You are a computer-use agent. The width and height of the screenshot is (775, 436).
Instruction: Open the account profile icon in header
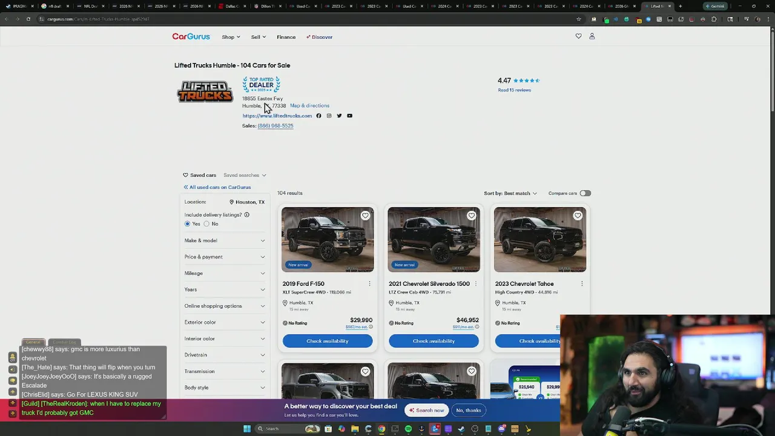pos(592,36)
